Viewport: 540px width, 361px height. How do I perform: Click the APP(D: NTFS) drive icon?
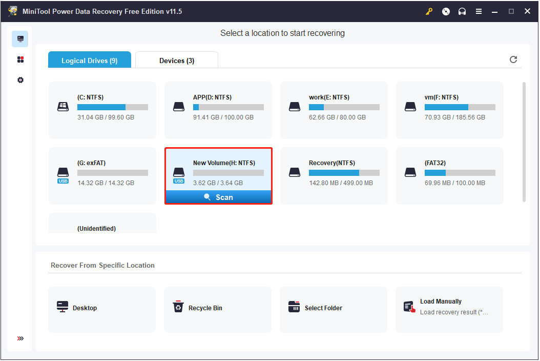click(179, 107)
